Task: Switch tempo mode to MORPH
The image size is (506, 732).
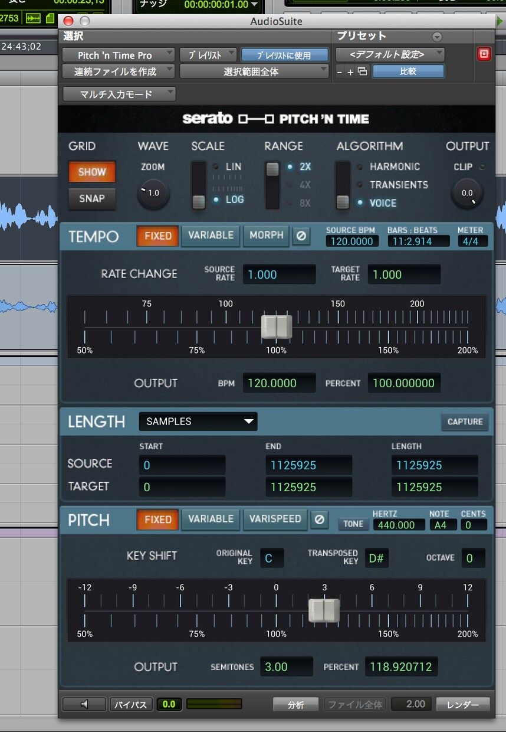Action: (267, 235)
